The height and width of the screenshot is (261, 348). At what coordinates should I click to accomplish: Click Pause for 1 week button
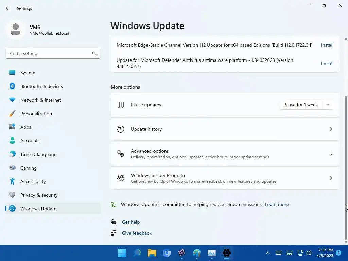301,105
